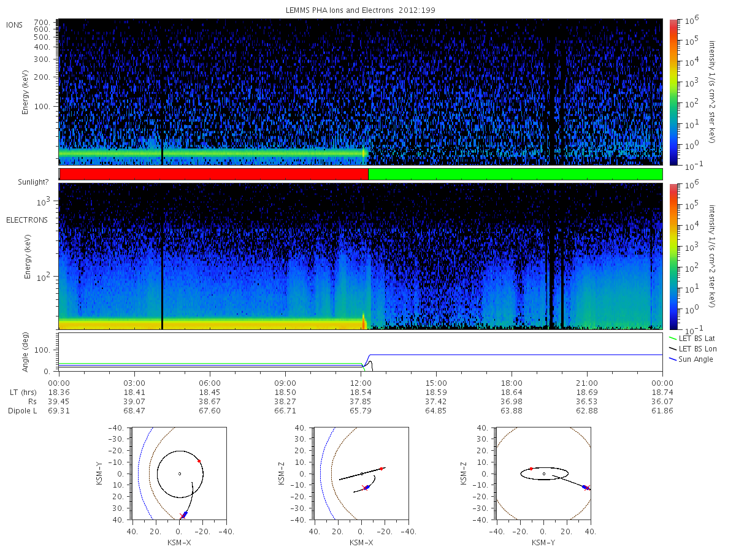Open the KSM-X versus KSM-Y orbit plot
736x552 pixels.
coord(179,473)
